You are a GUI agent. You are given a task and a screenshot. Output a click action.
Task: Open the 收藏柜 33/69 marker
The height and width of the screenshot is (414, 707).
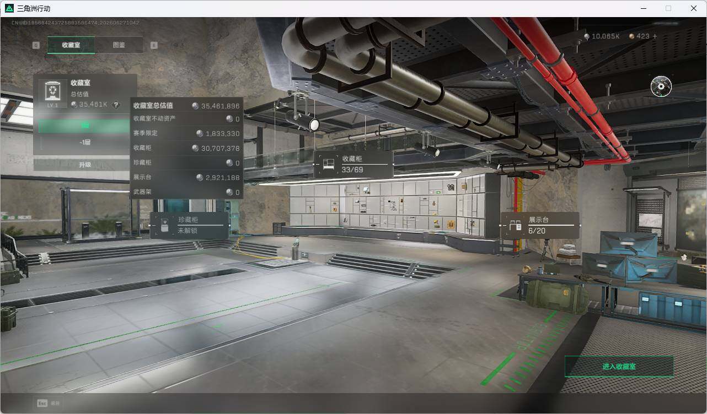coord(353,164)
